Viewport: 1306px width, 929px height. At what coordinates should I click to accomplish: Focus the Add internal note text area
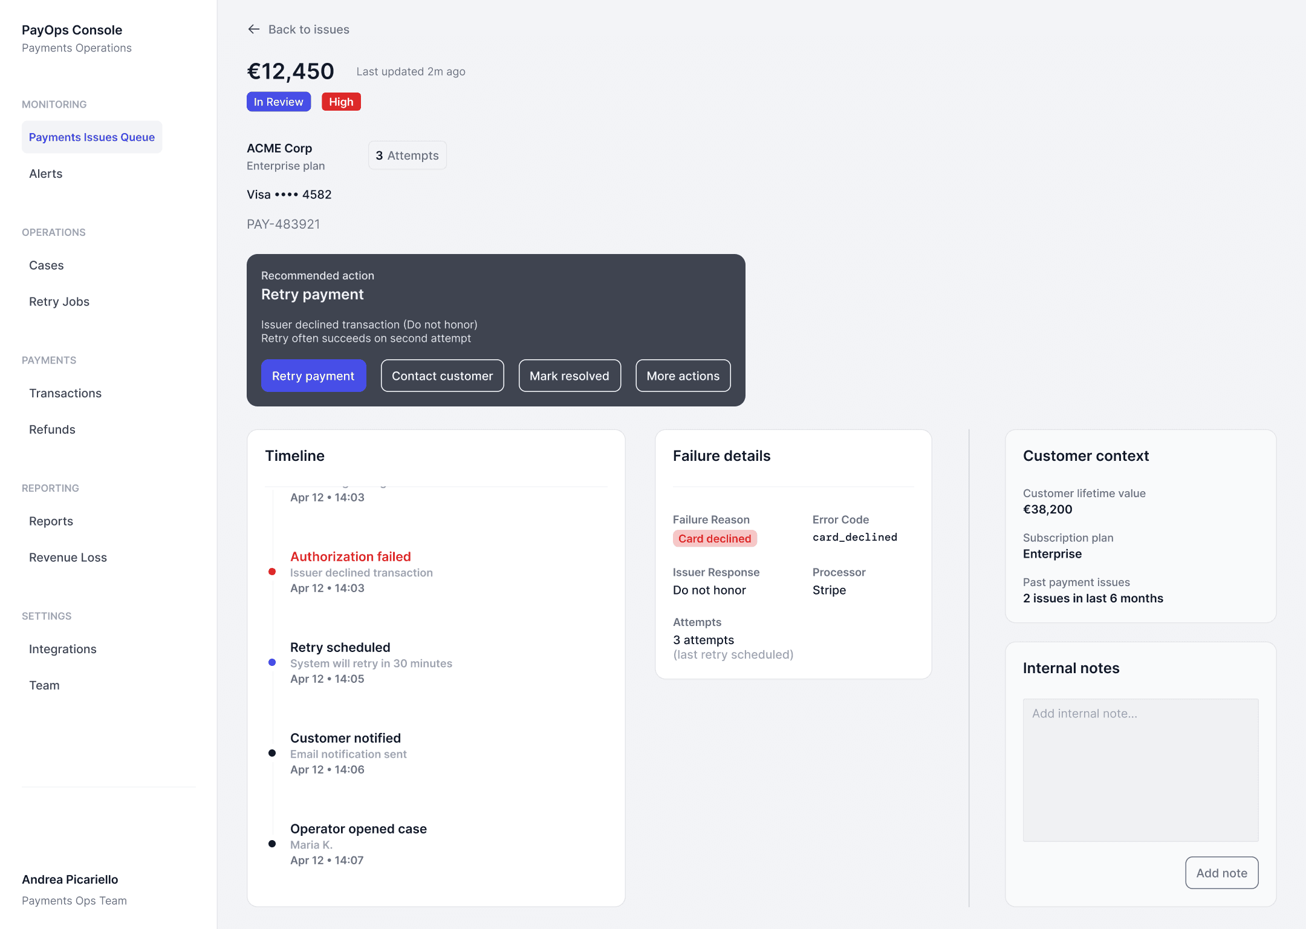[x=1140, y=770]
